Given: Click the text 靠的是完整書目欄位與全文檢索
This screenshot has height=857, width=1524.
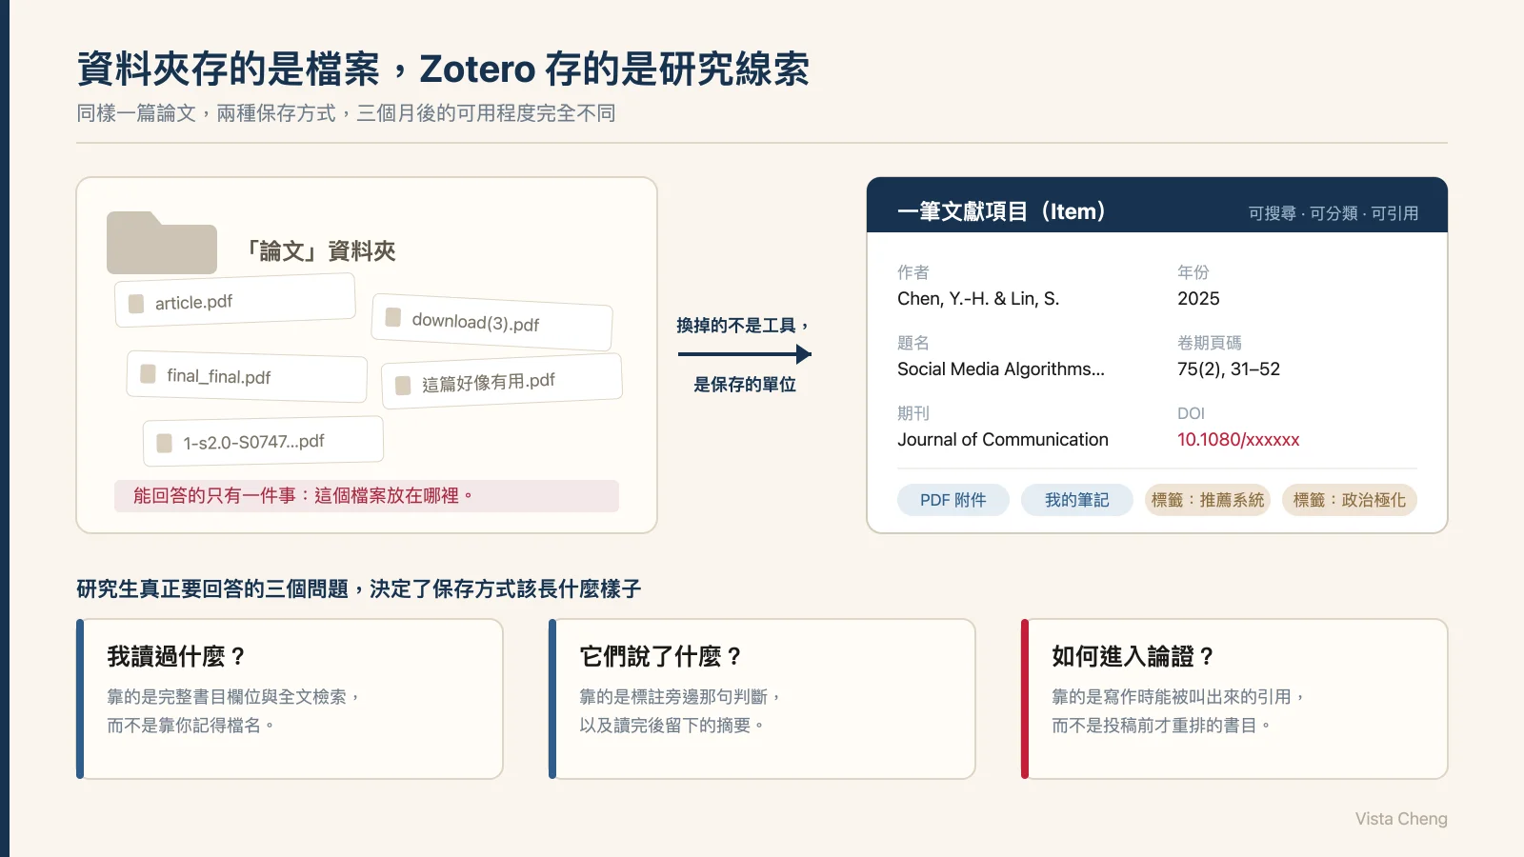Looking at the screenshot, I should (x=233, y=697).
